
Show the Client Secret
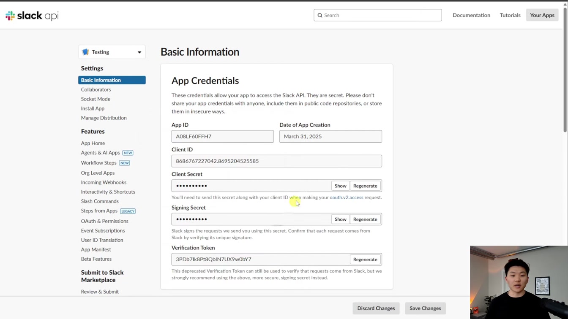click(340, 186)
